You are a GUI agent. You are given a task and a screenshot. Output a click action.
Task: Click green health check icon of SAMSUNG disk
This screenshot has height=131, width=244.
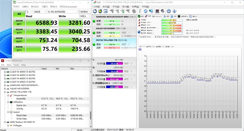(x=94, y=21)
